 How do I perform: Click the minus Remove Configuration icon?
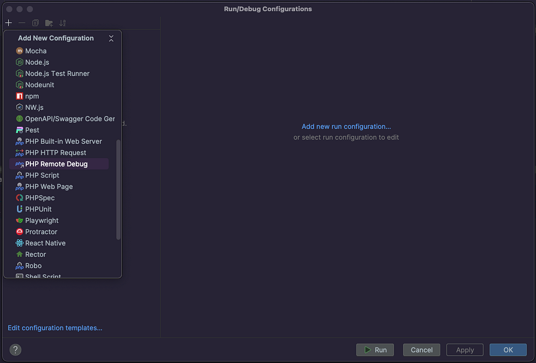(22, 23)
